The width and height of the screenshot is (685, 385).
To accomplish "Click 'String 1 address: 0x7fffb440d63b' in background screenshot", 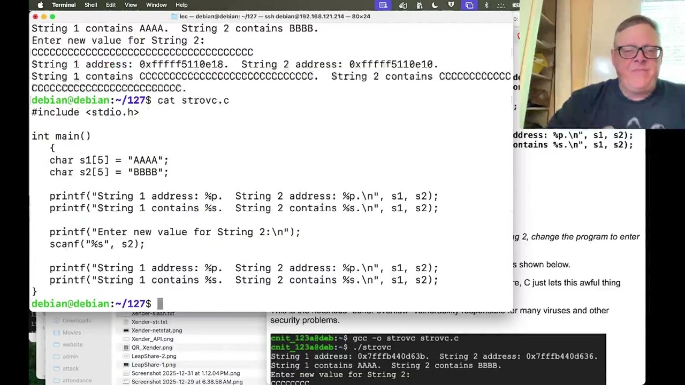I will point(350,356).
